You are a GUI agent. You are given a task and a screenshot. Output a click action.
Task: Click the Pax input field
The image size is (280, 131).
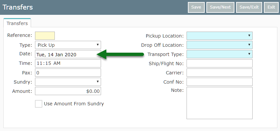(68, 73)
